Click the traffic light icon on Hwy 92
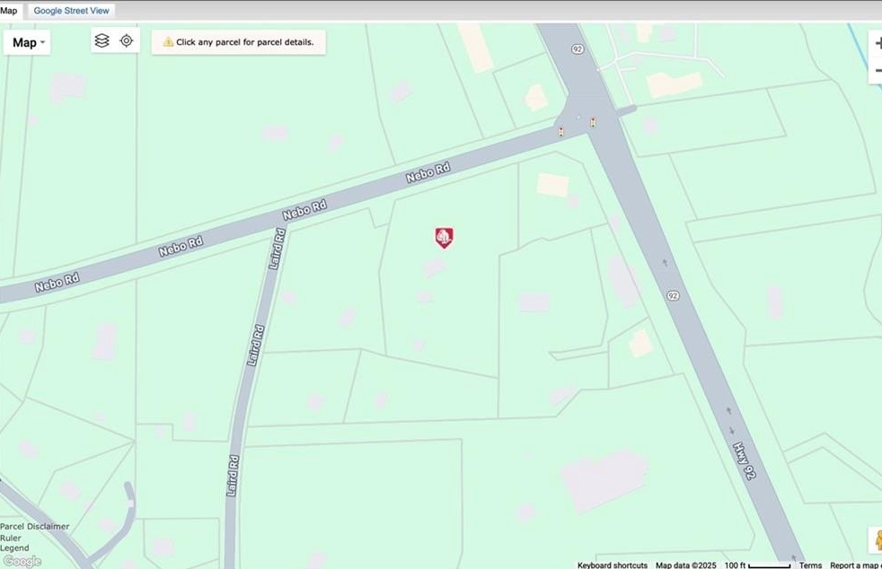The image size is (882, 569). pos(592,123)
